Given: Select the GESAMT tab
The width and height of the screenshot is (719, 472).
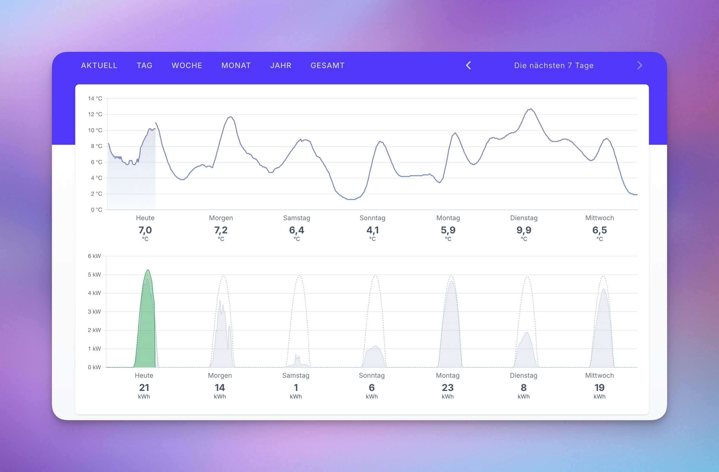Looking at the screenshot, I should (327, 65).
